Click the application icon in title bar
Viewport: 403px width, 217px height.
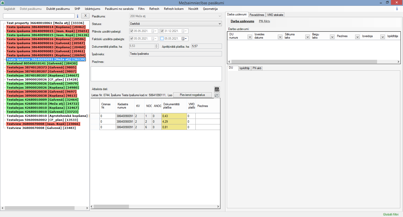pyautogui.click(x=3, y=3)
